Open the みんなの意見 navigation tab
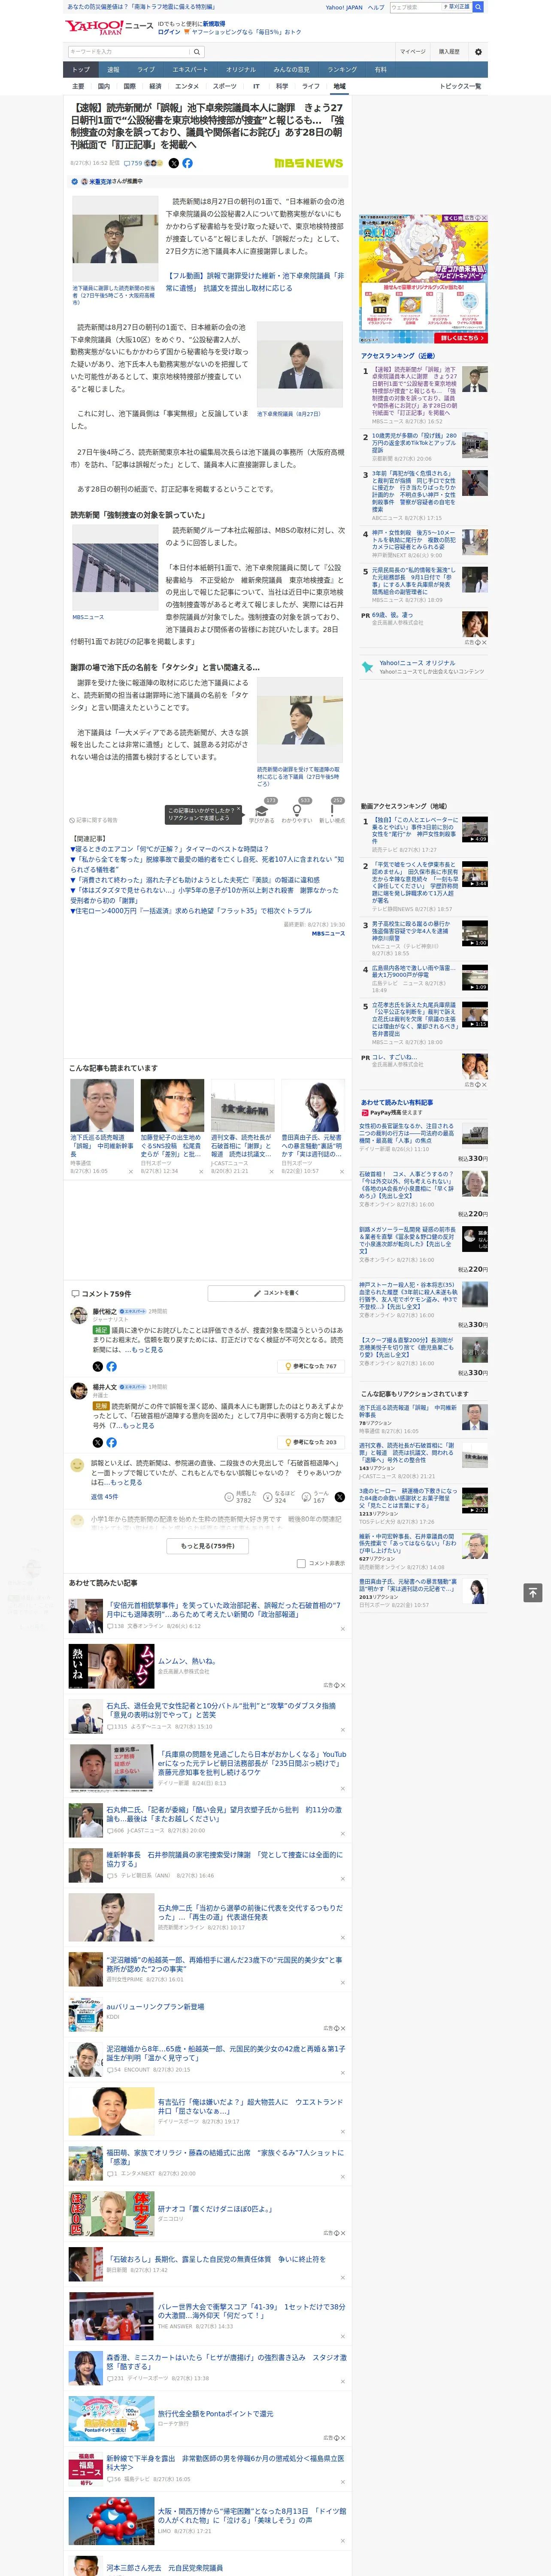This screenshot has width=551, height=2576. [x=291, y=70]
